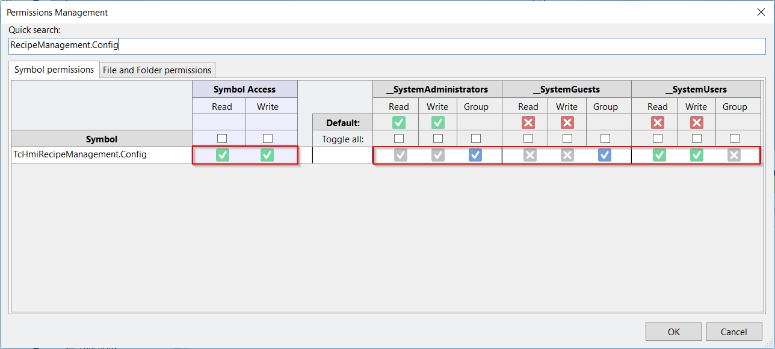Switch to Symbol permissions tab

[x=54, y=70]
